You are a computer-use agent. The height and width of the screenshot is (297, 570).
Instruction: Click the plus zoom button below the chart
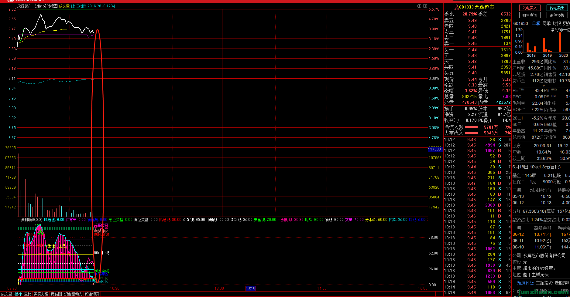tap(432, 294)
